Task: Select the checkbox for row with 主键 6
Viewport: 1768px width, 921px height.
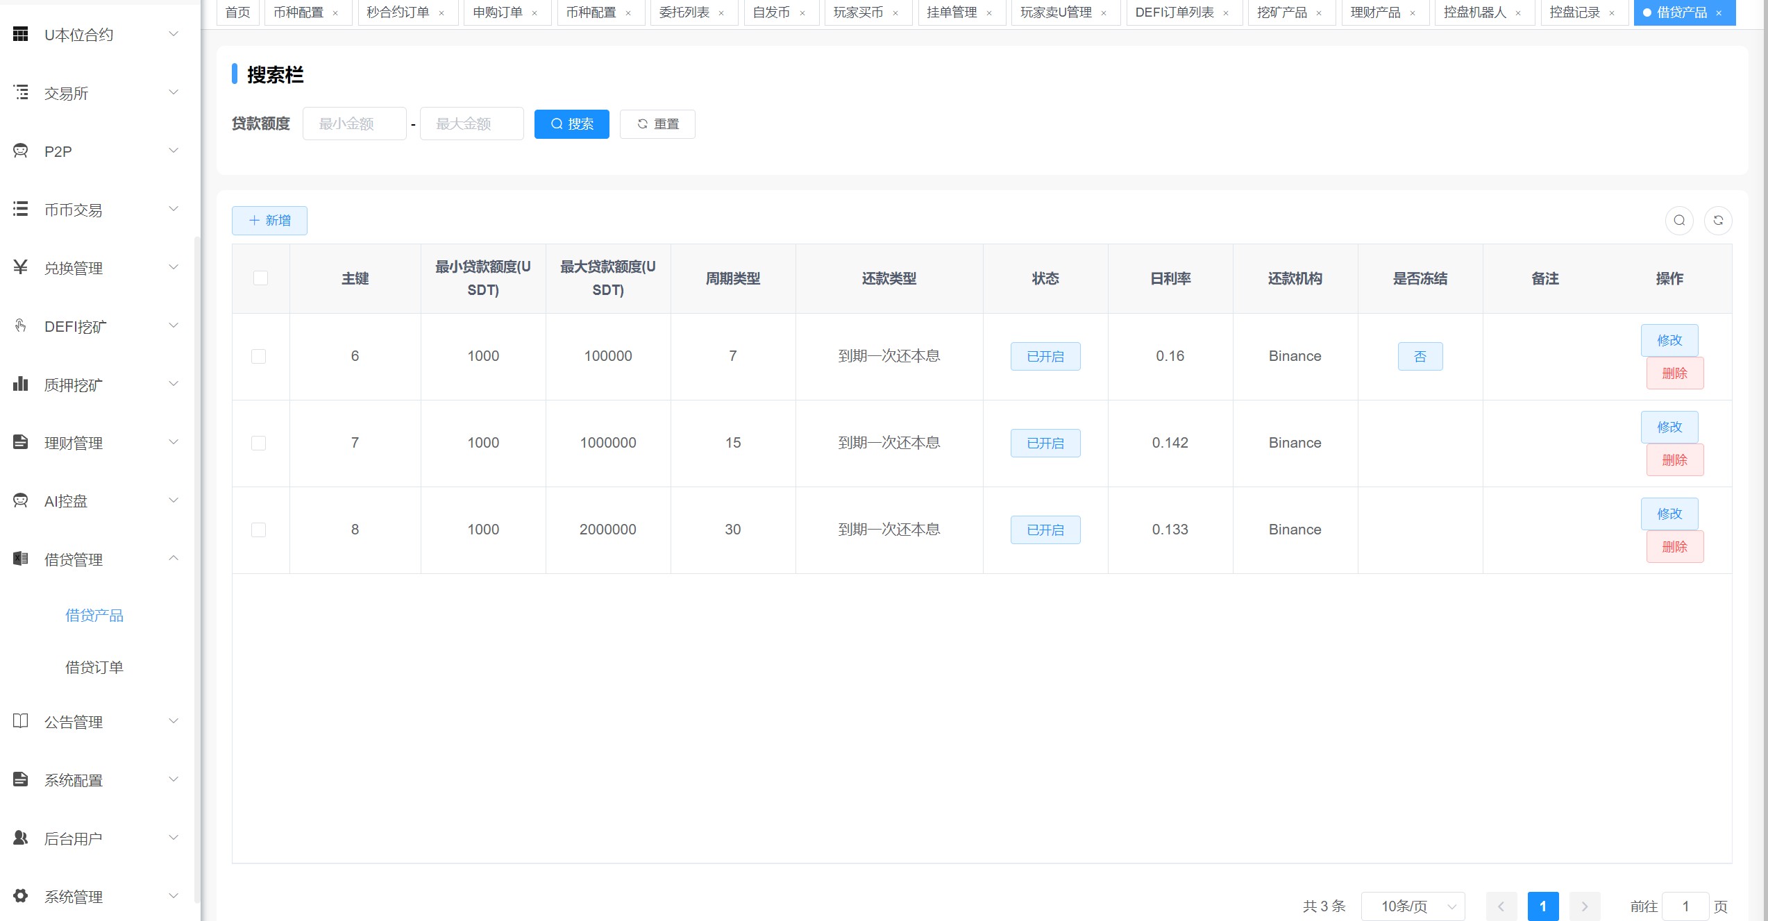Action: click(258, 357)
